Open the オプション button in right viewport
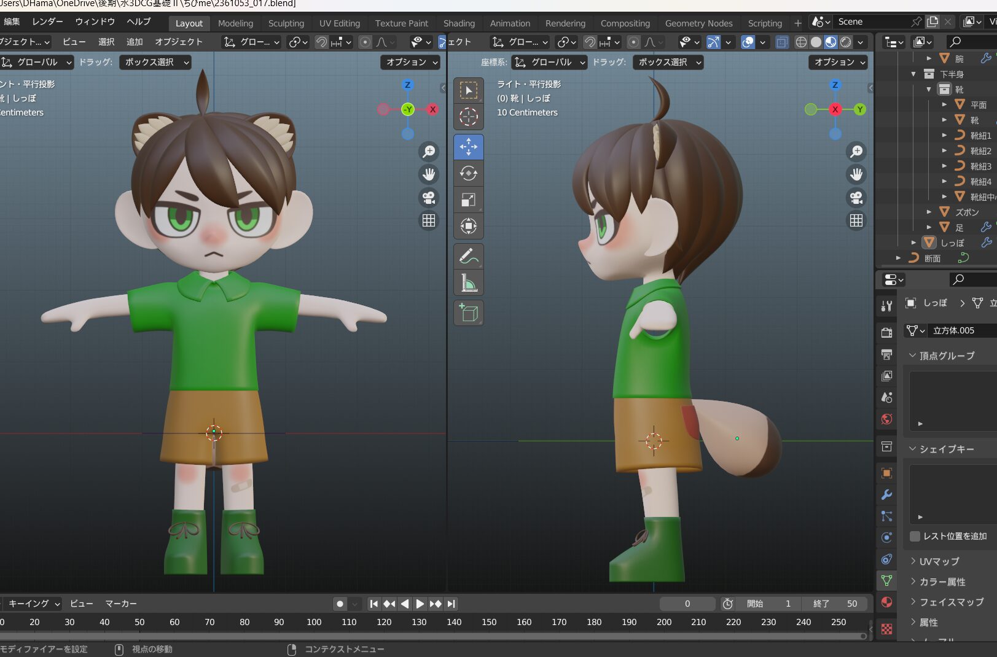 point(839,62)
